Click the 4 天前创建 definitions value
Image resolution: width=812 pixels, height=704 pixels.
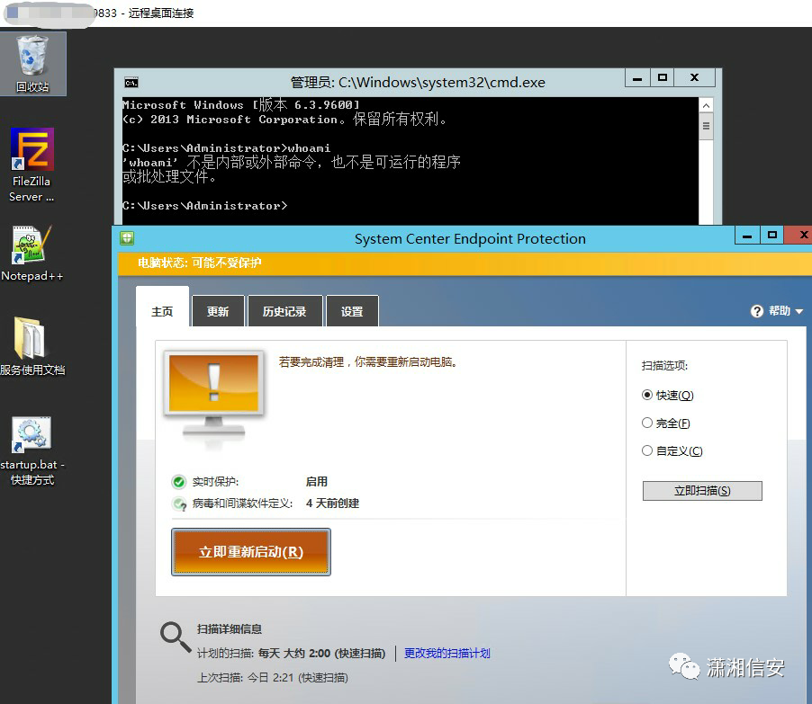coord(332,503)
